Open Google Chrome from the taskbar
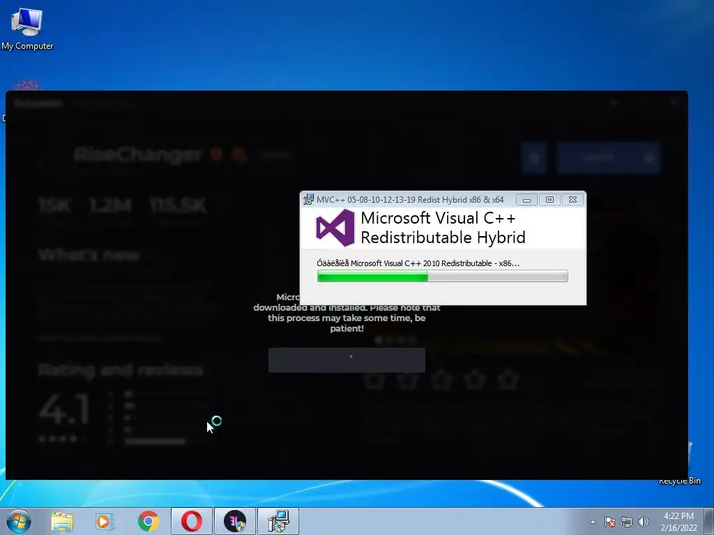The image size is (714, 535). pyautogui.click(x=148, y=521)
